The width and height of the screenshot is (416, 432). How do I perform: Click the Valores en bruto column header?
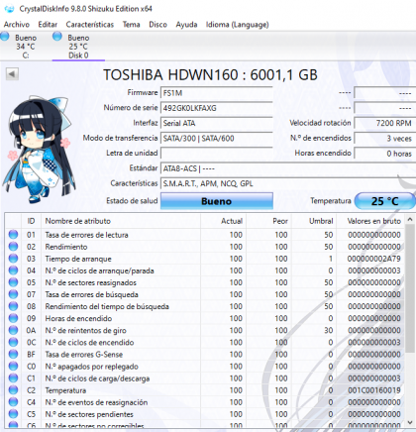point(371,221)
